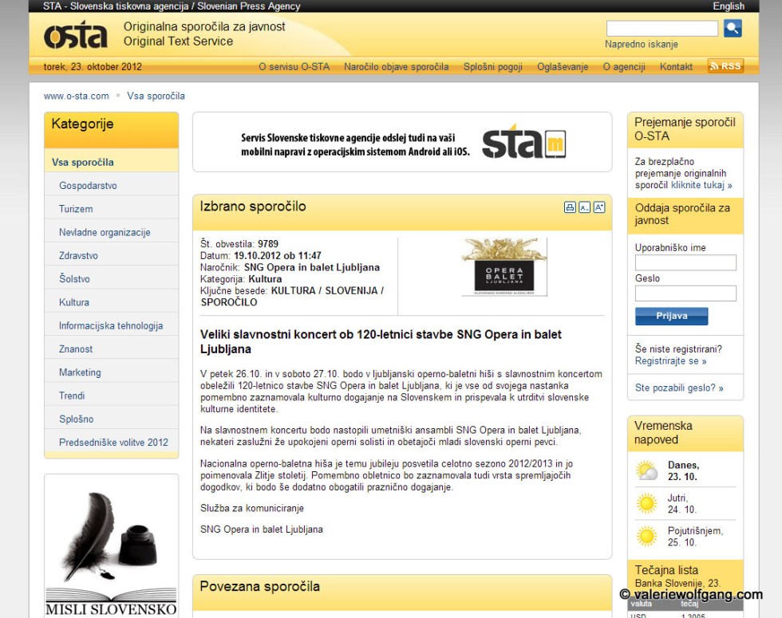782x618 pixels.
Task: Click the O-STA logo in the header
Action: (x=77, y=36)
